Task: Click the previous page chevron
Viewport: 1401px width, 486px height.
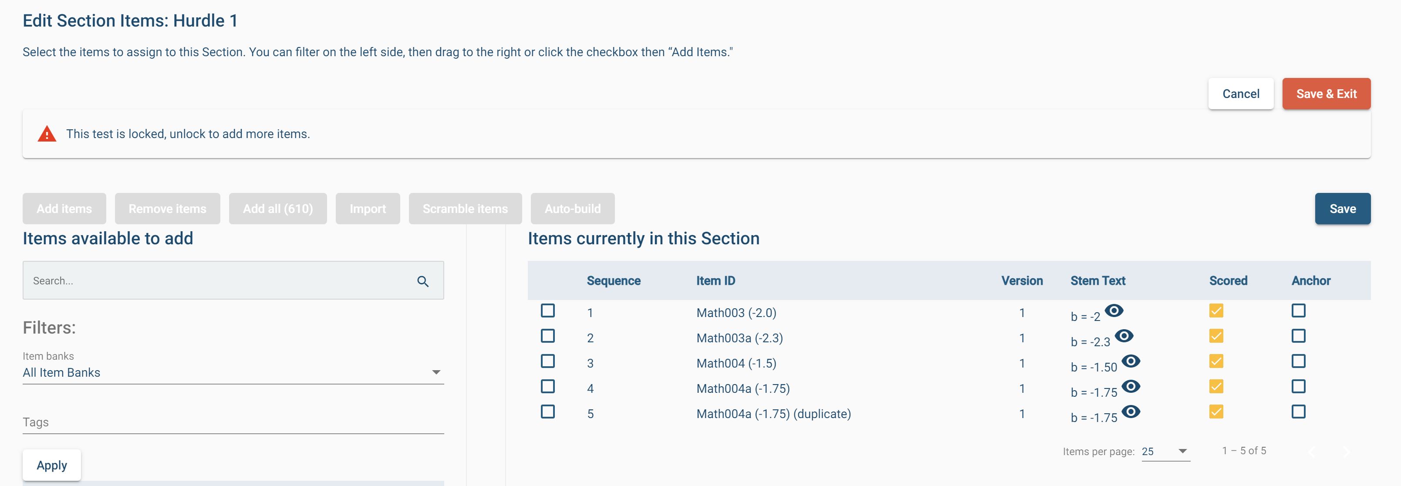Action: click(1312, 451)
